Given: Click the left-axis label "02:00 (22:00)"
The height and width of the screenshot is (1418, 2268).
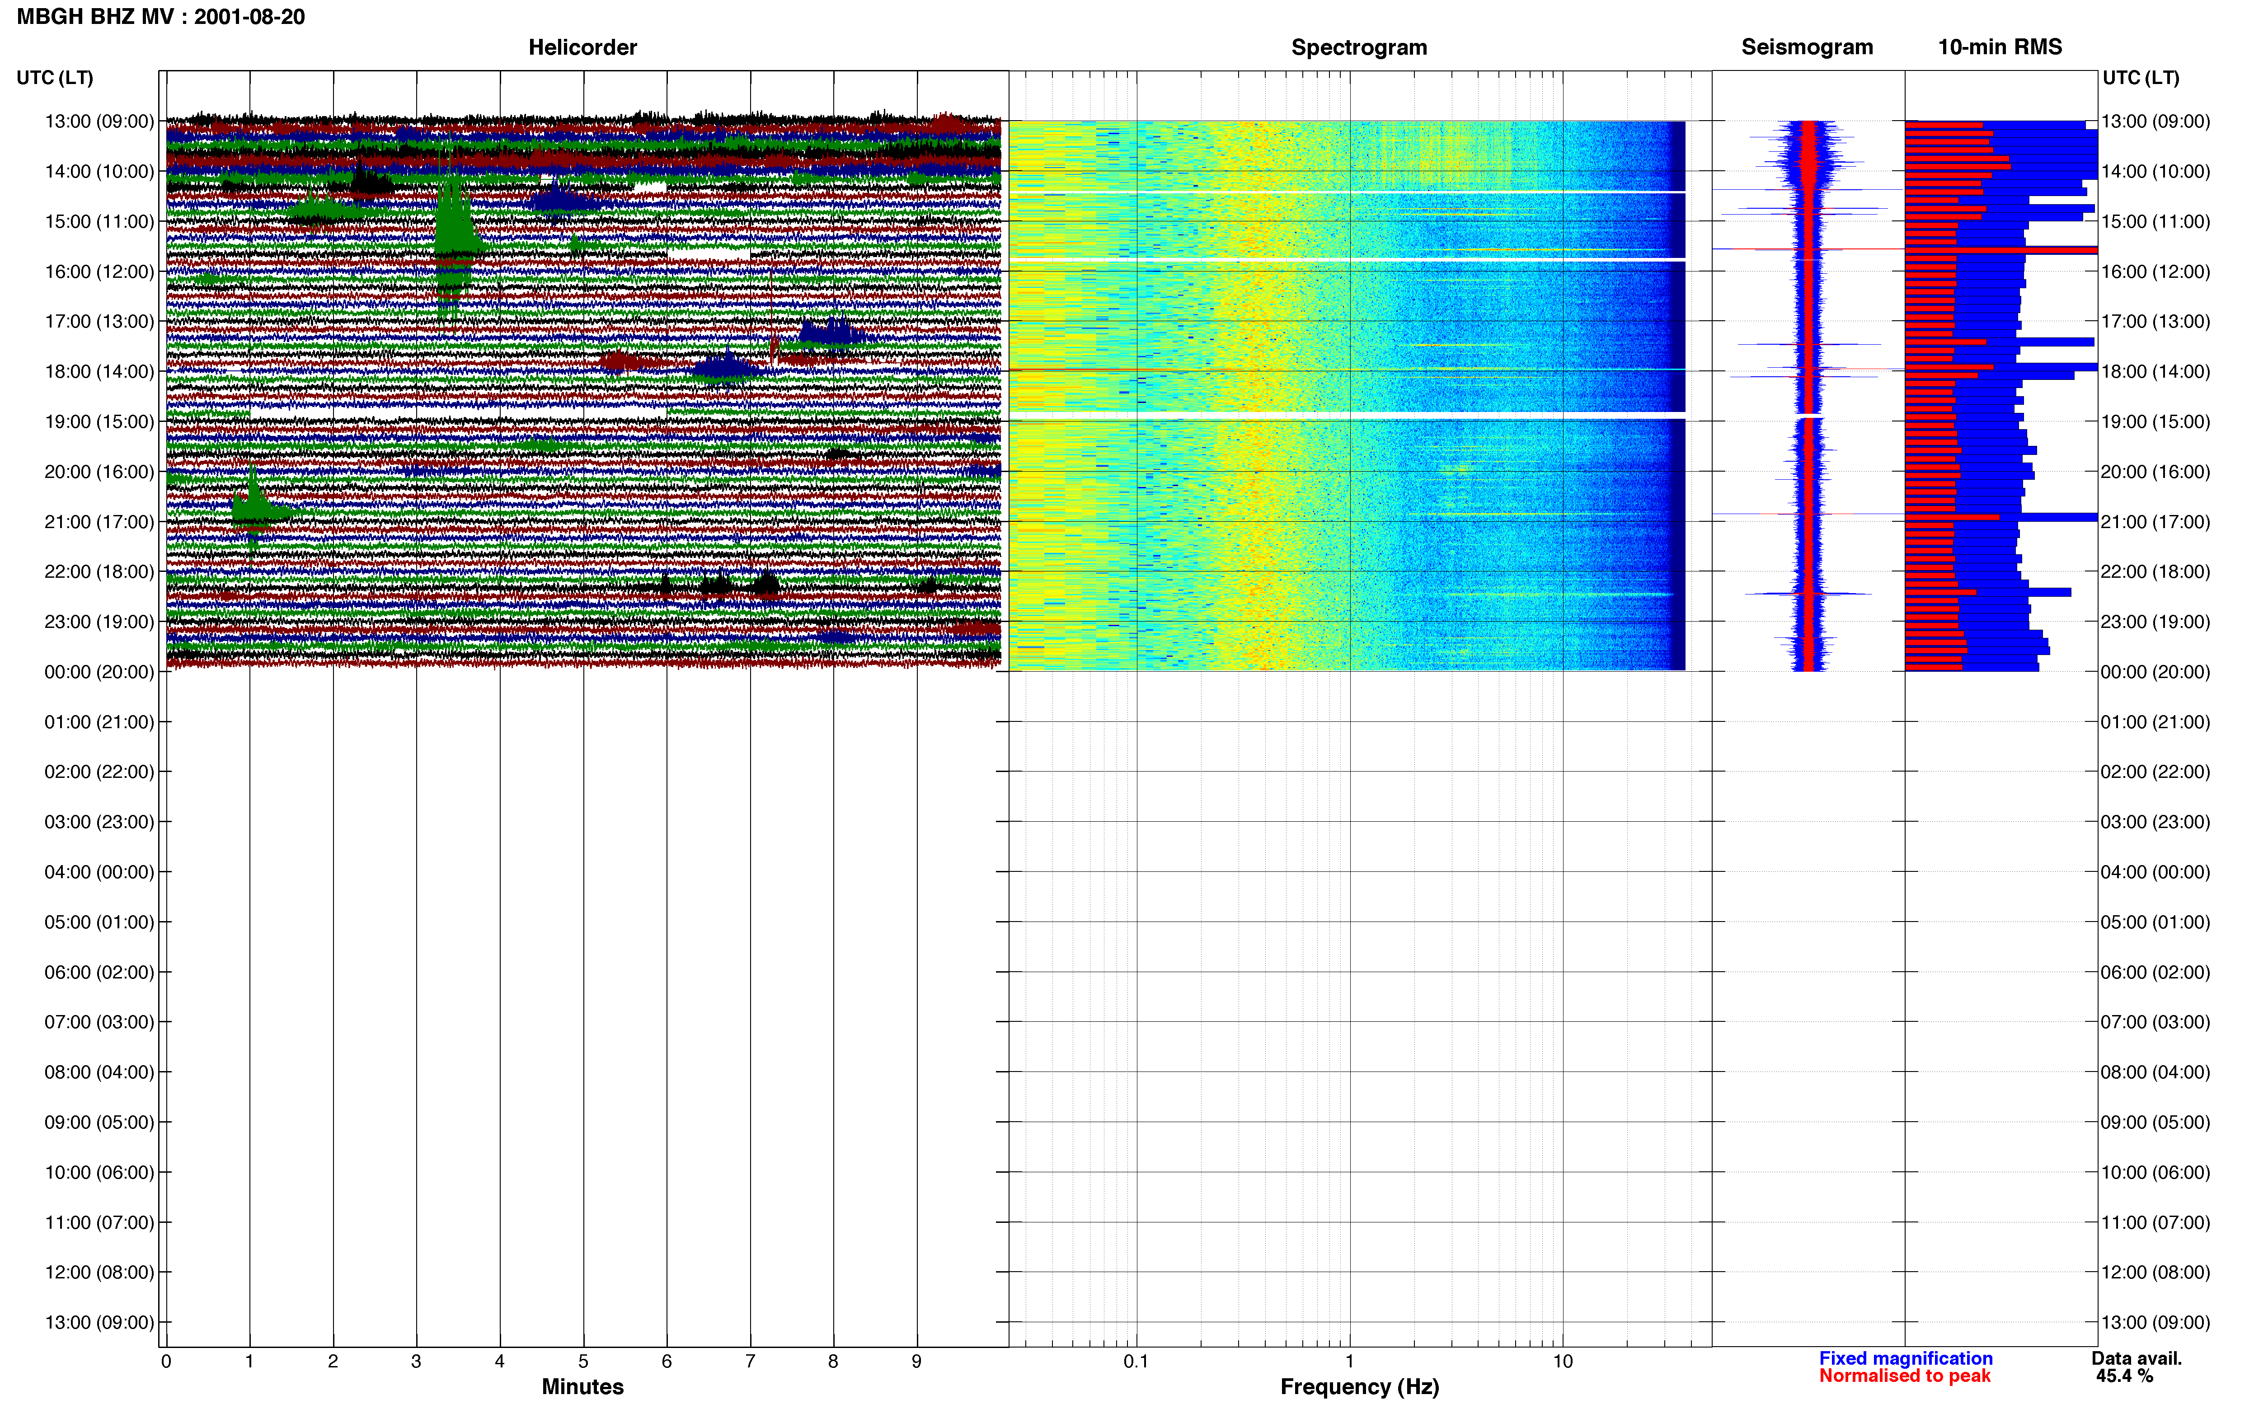Looking at the screenshot, I should 99,772.
